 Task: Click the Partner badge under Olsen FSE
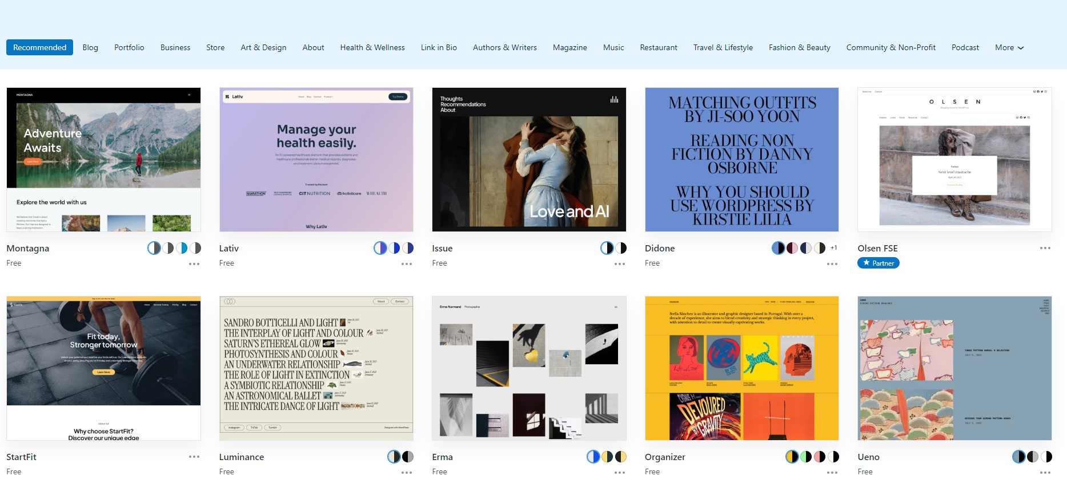click(879, 263)
